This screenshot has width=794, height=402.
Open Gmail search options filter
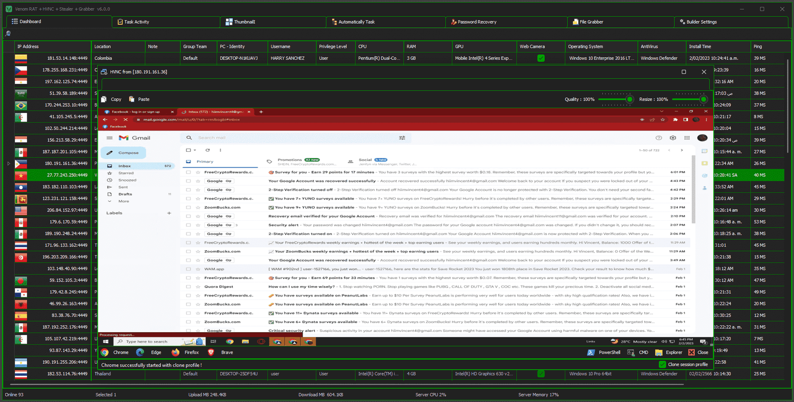(402, 138)
